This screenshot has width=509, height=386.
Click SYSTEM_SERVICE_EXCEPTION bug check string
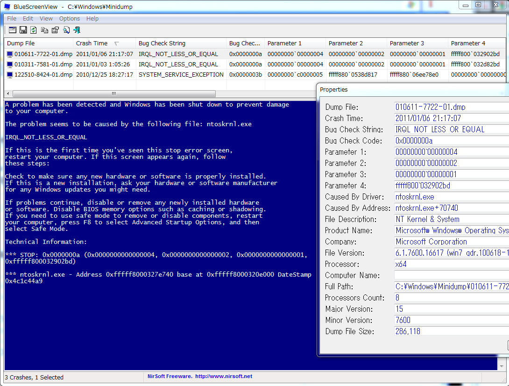click(181, 75)
